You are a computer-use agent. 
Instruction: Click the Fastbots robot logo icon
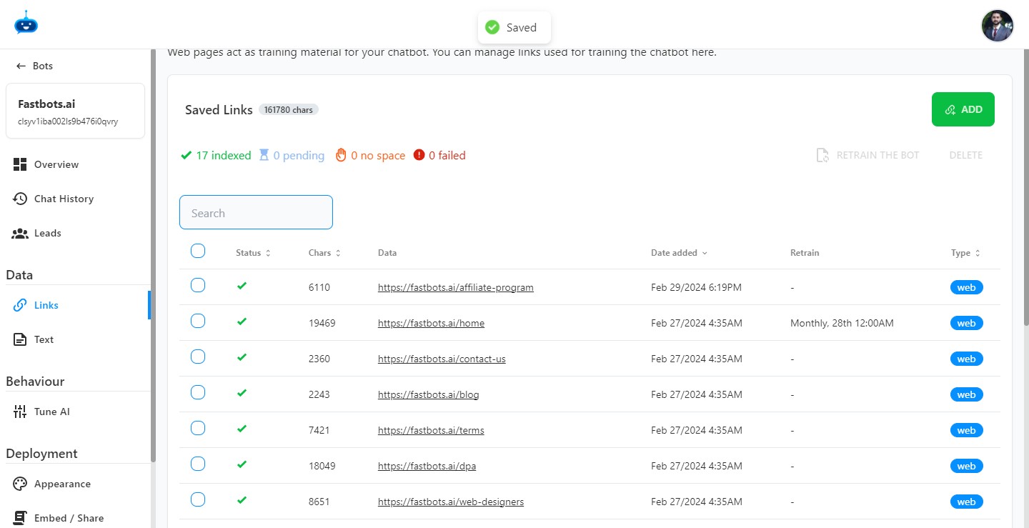[x=26, y=23]
